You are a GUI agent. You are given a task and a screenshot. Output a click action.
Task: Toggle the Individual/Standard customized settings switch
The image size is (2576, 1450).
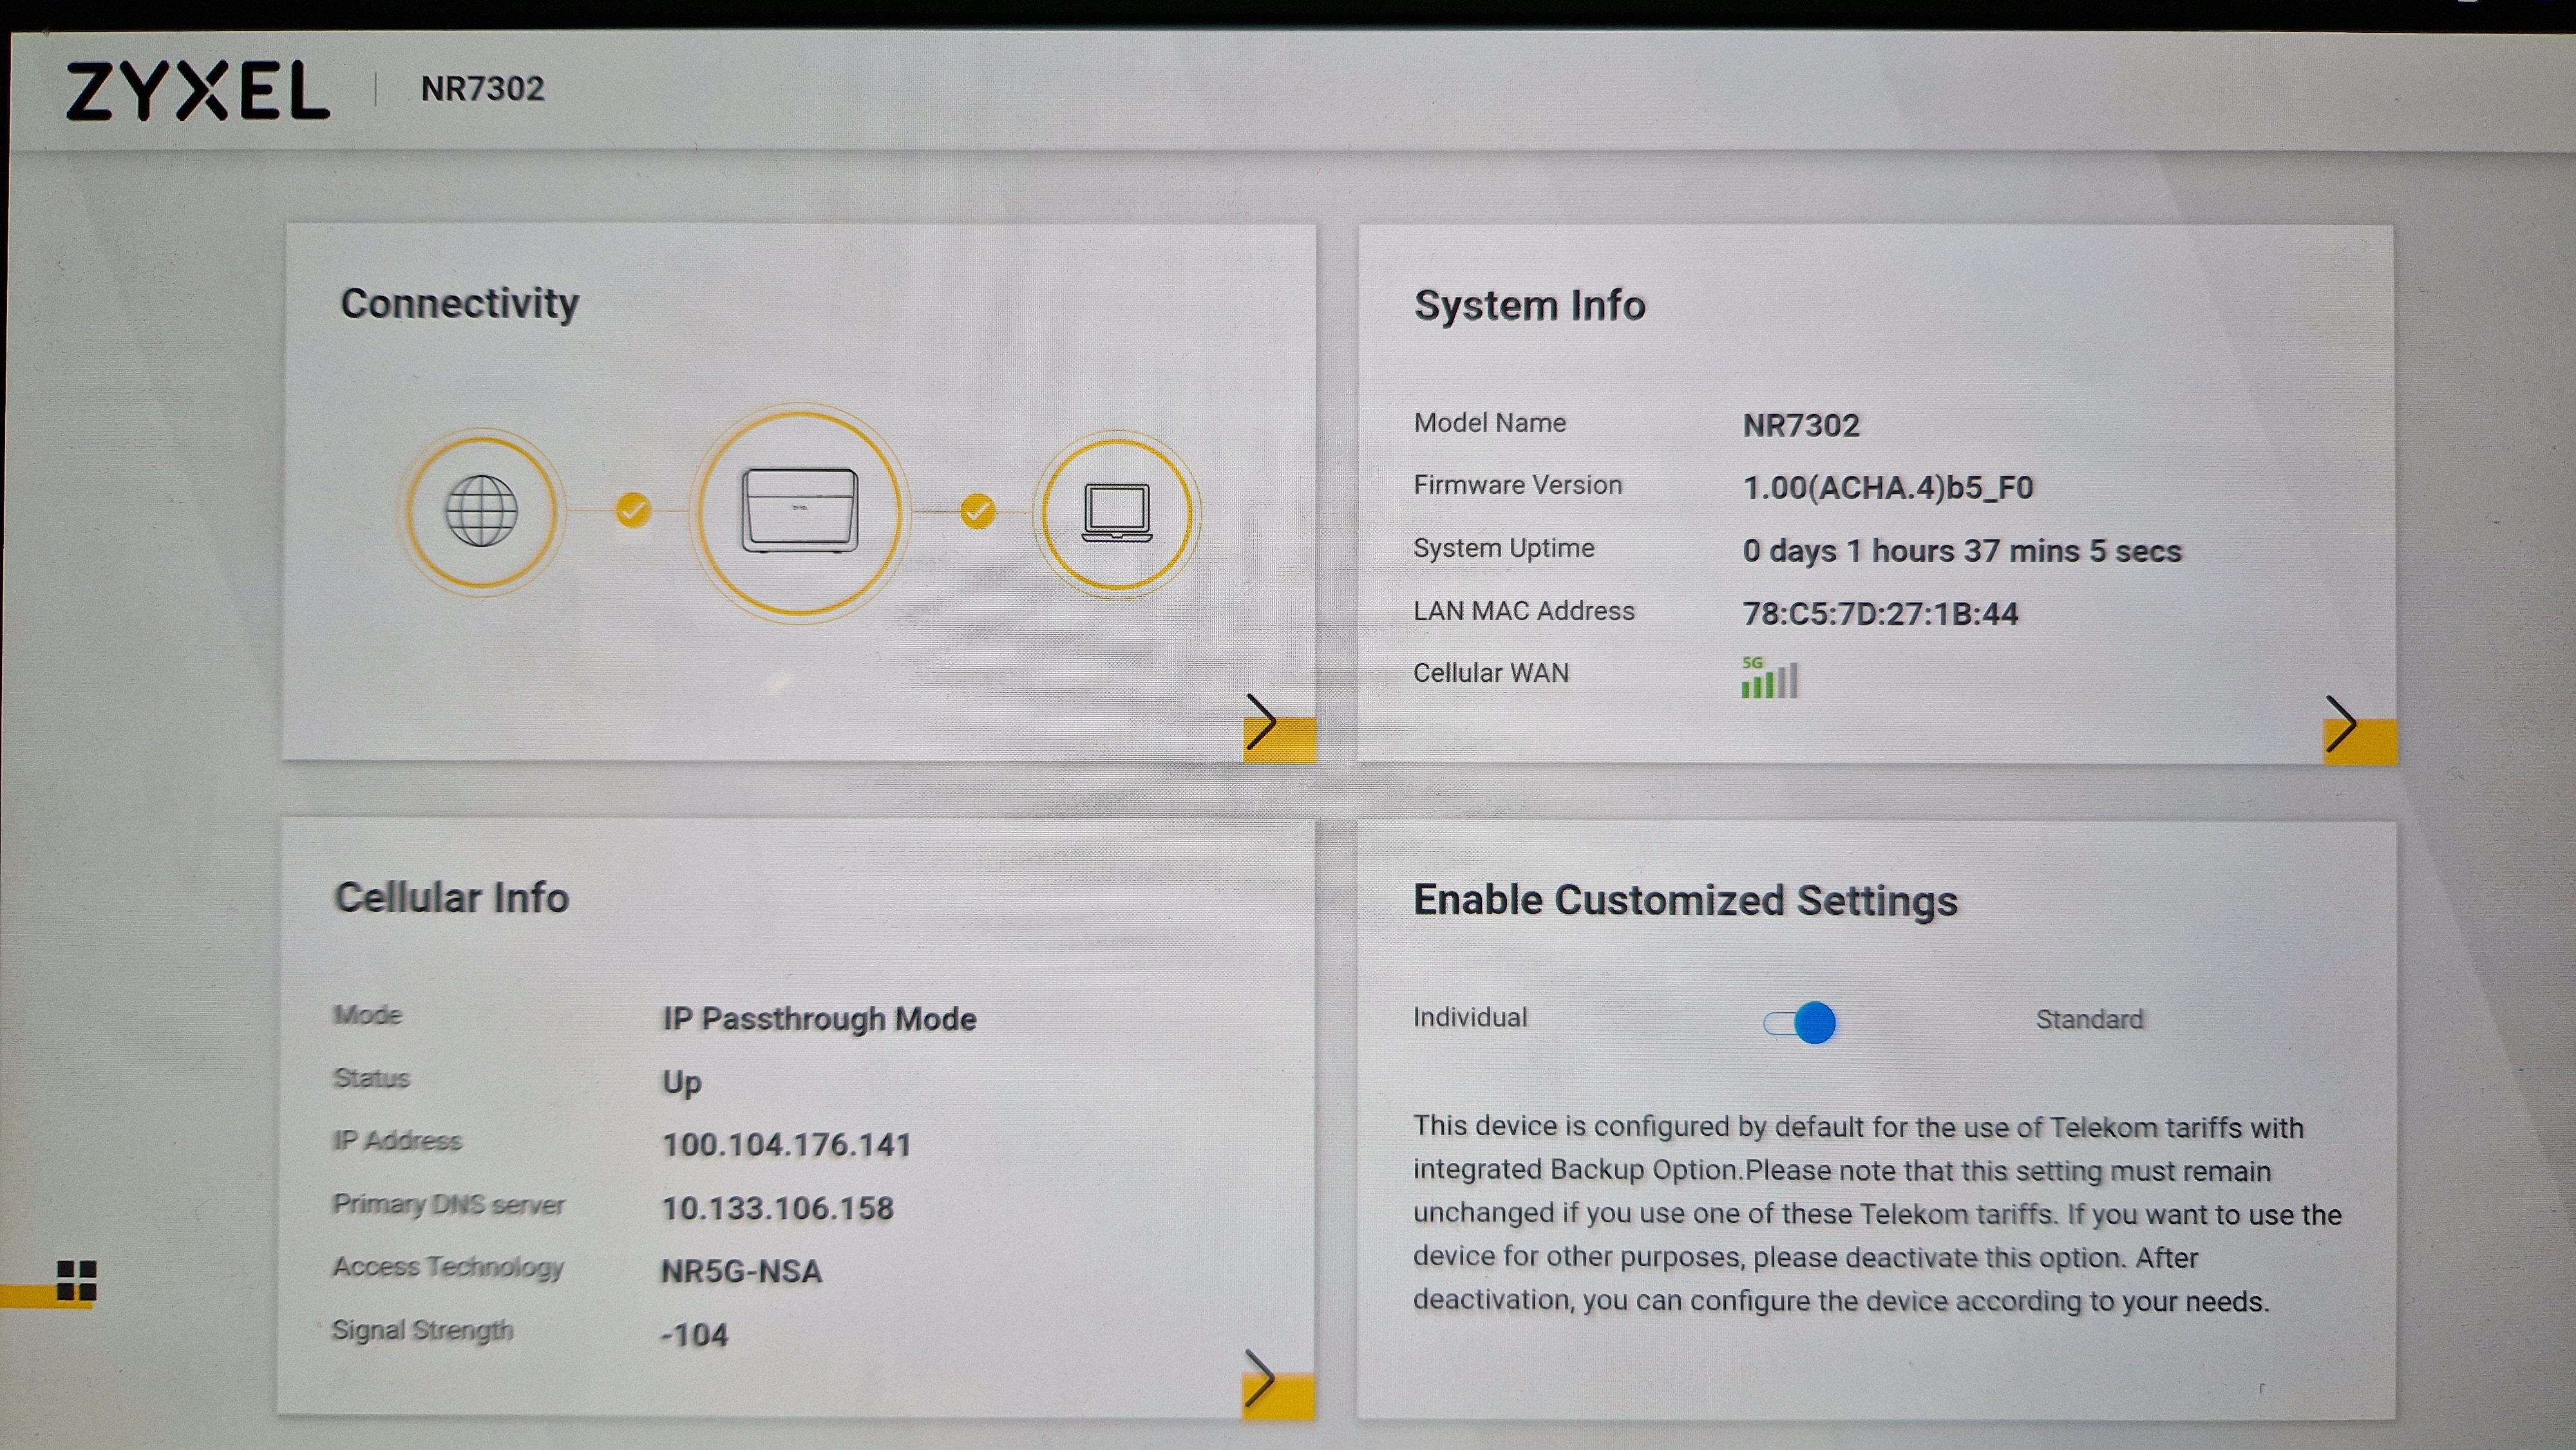(1800, 1022)
